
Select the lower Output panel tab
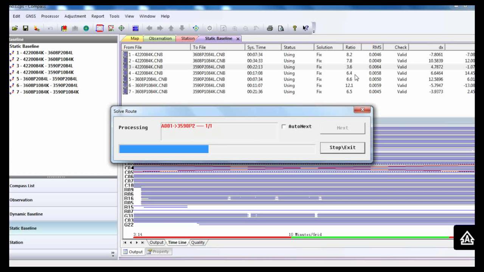coord(133,252)
